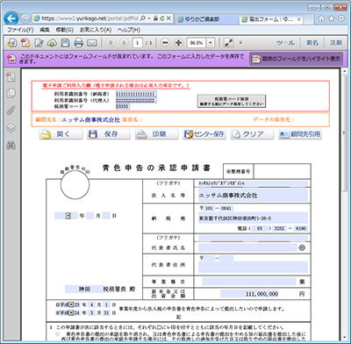
Task: Click the save floppy icon in PDF toolbar
Action: tap(65, 43)
